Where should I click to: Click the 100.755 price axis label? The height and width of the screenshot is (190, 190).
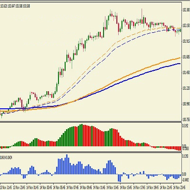tap(186, 119)
